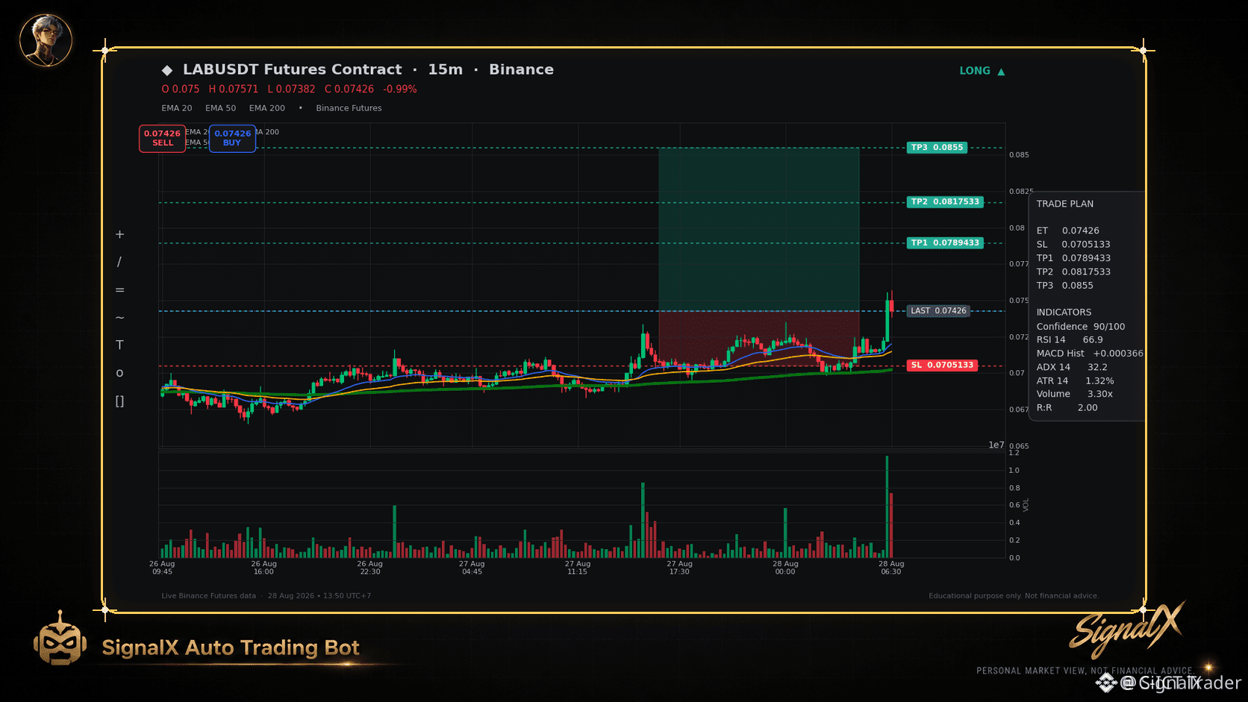1248x702 pixels.
Task: Click the 0.085 price axis label
Action: (1019, 155)
